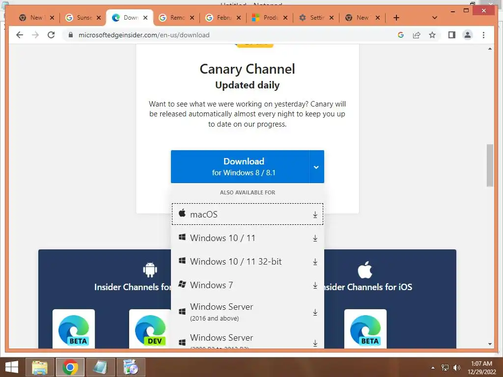Choose Windows 10 / 11 32-bit option
503x377 pixels.
click(x=248, y=262)
